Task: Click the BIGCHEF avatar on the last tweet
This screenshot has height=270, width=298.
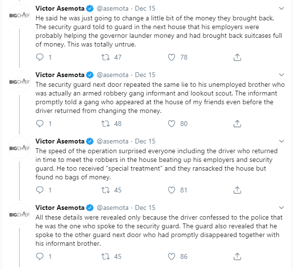Action: (x=20, y=213)
